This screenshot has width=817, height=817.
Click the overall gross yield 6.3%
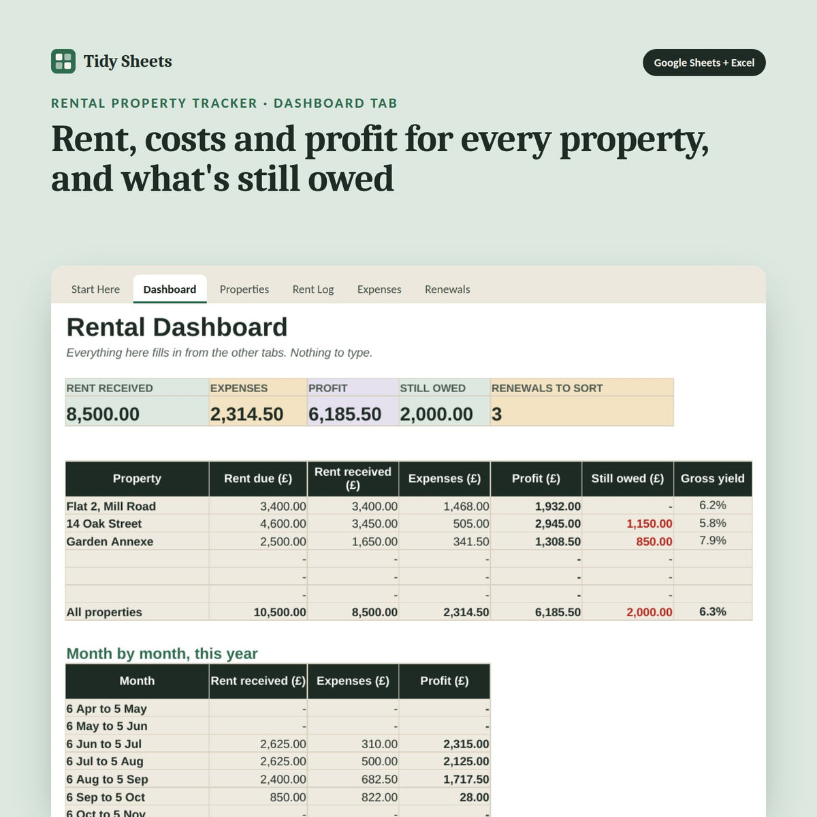point(713,611)
